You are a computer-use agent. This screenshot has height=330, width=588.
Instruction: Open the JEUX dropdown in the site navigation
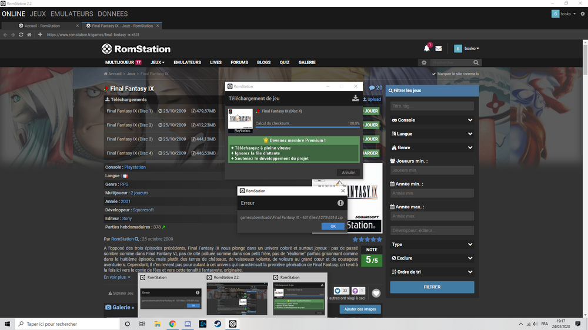tap(157, 62)
